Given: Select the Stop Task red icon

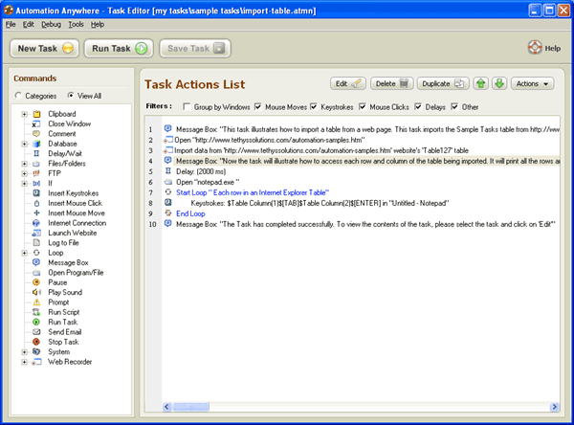Looking at the screenshot, I should 36,342.
